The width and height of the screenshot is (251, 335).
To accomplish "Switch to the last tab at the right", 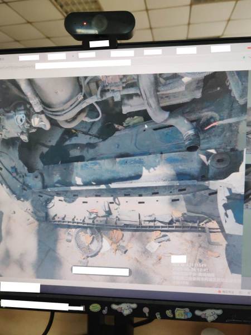I will [221, 49].
